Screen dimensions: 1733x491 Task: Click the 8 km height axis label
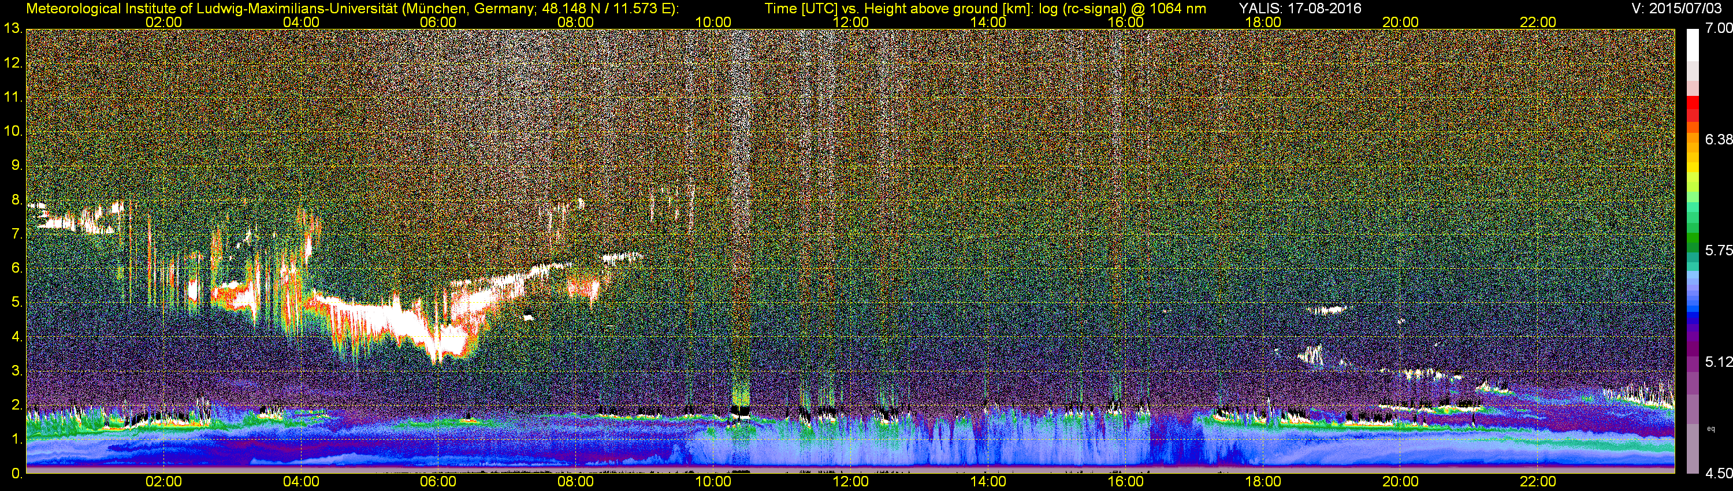click(16, 200)
